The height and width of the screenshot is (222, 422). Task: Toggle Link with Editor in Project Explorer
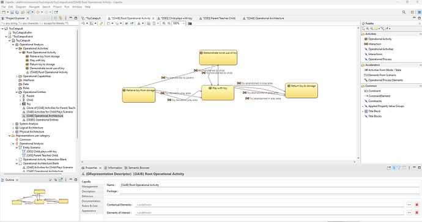(61, 18)
